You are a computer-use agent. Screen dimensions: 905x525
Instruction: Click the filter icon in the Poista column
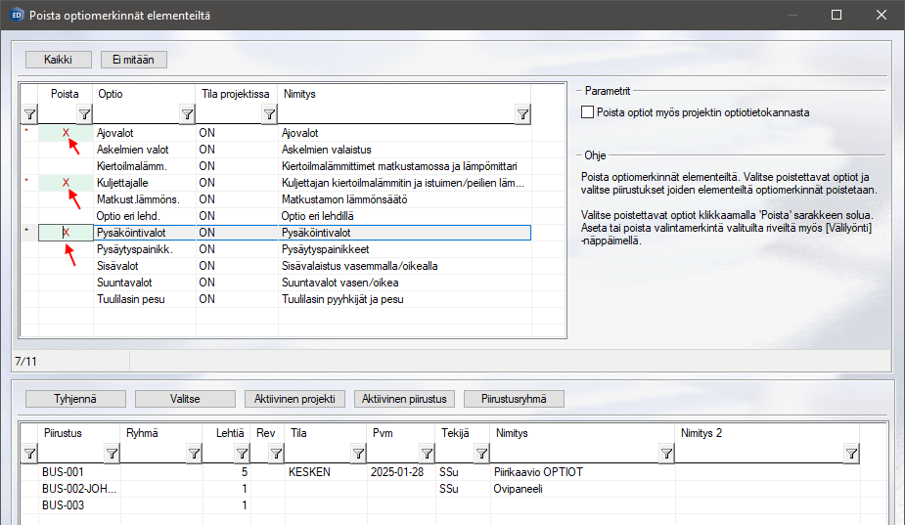[x=84, y=115]
